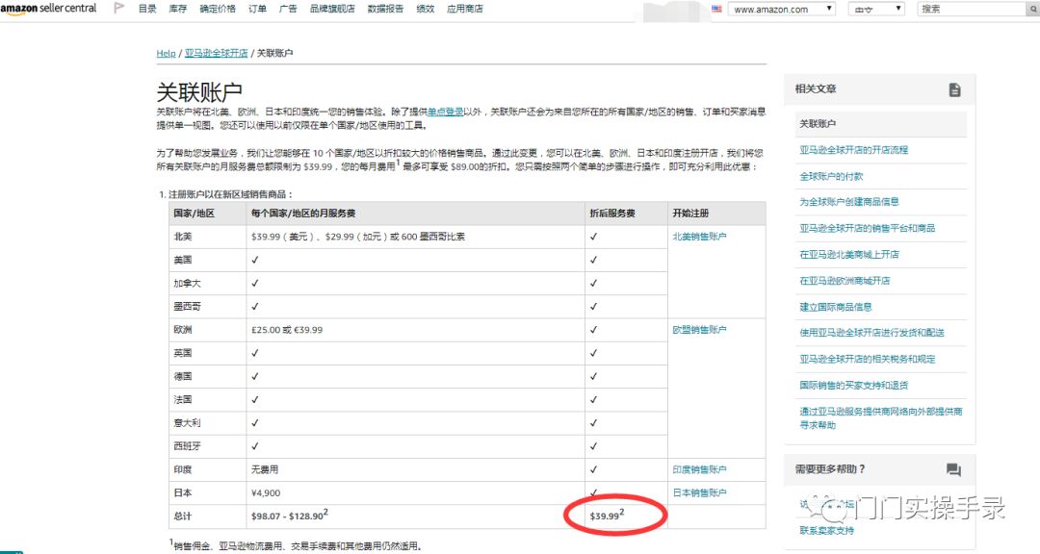Click the 北美 row label
The image size is (1040, 554).
coord(182,237)
